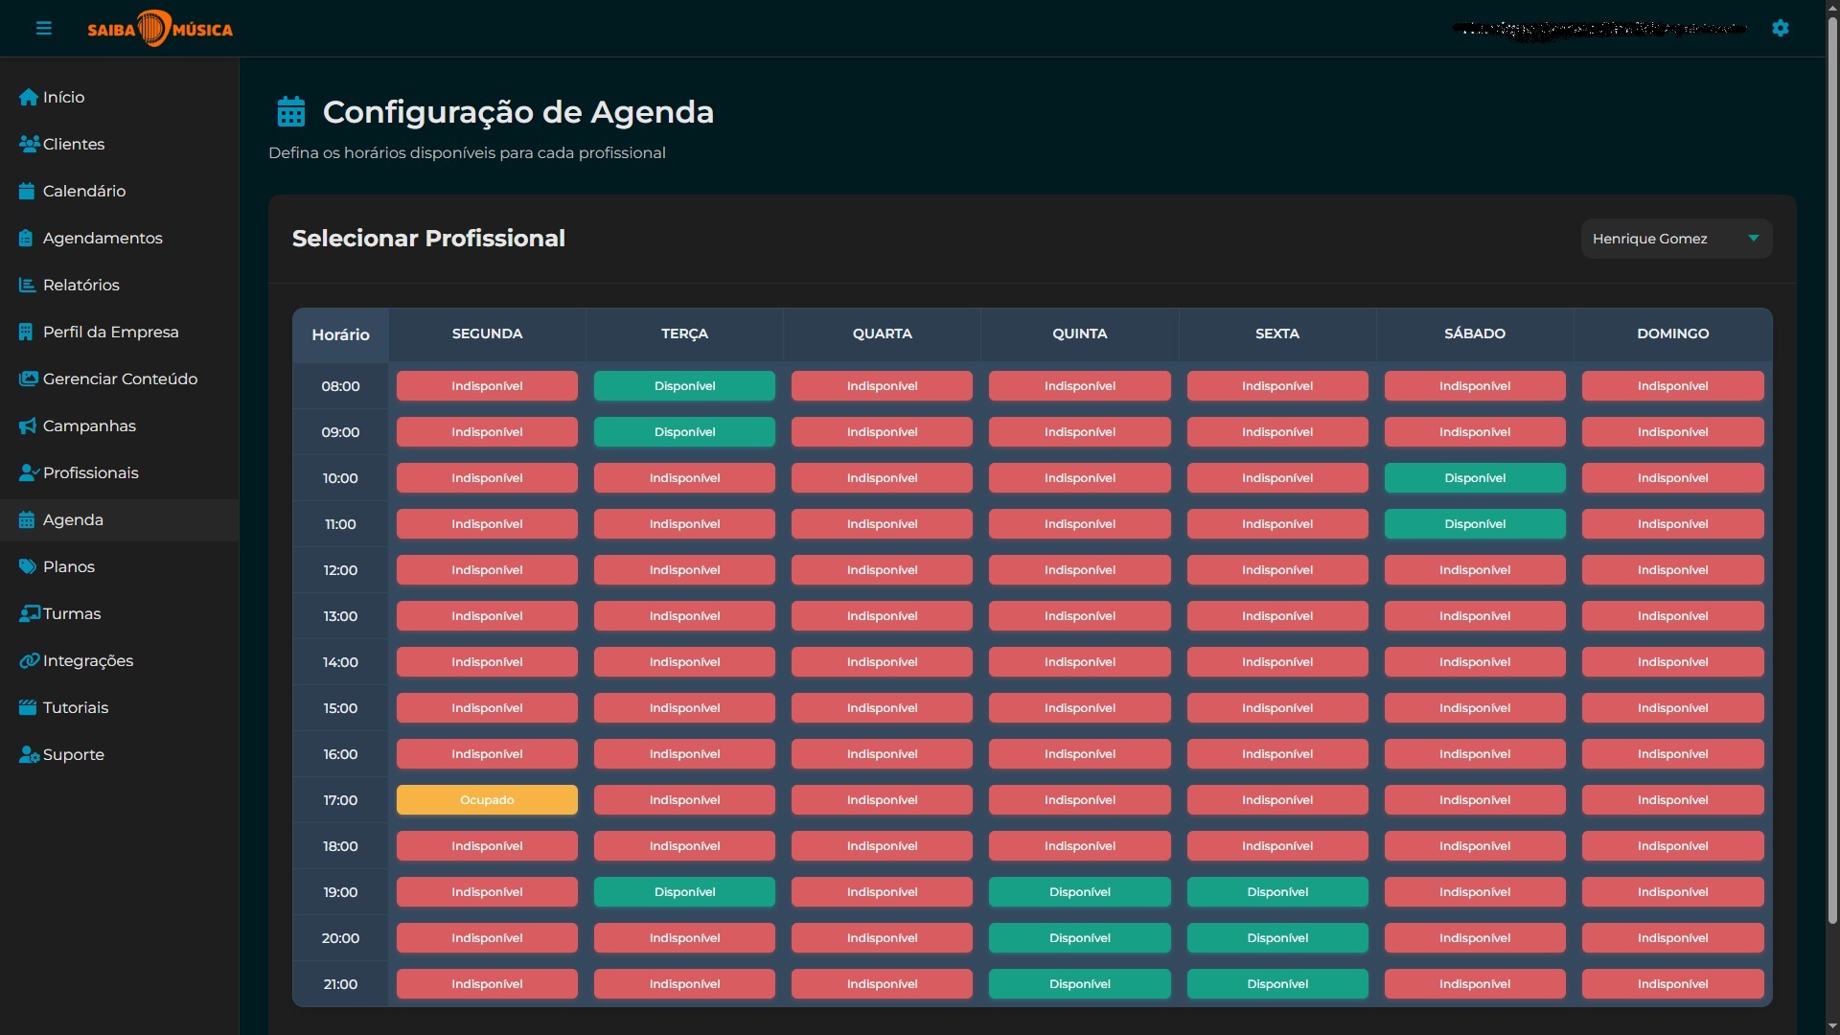The image size is (1840, 1035).
Task: Click the Tutoriais clapperboard icon
Action: tap(28, 707)
